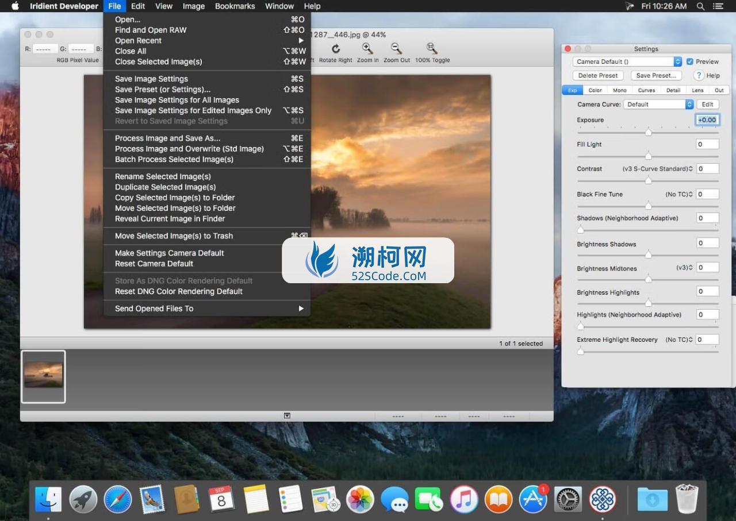This screenshot has height=521, width=736.
Task: Click the Help question mark icon
Action: pyautogui.click(x=699, y=75)
